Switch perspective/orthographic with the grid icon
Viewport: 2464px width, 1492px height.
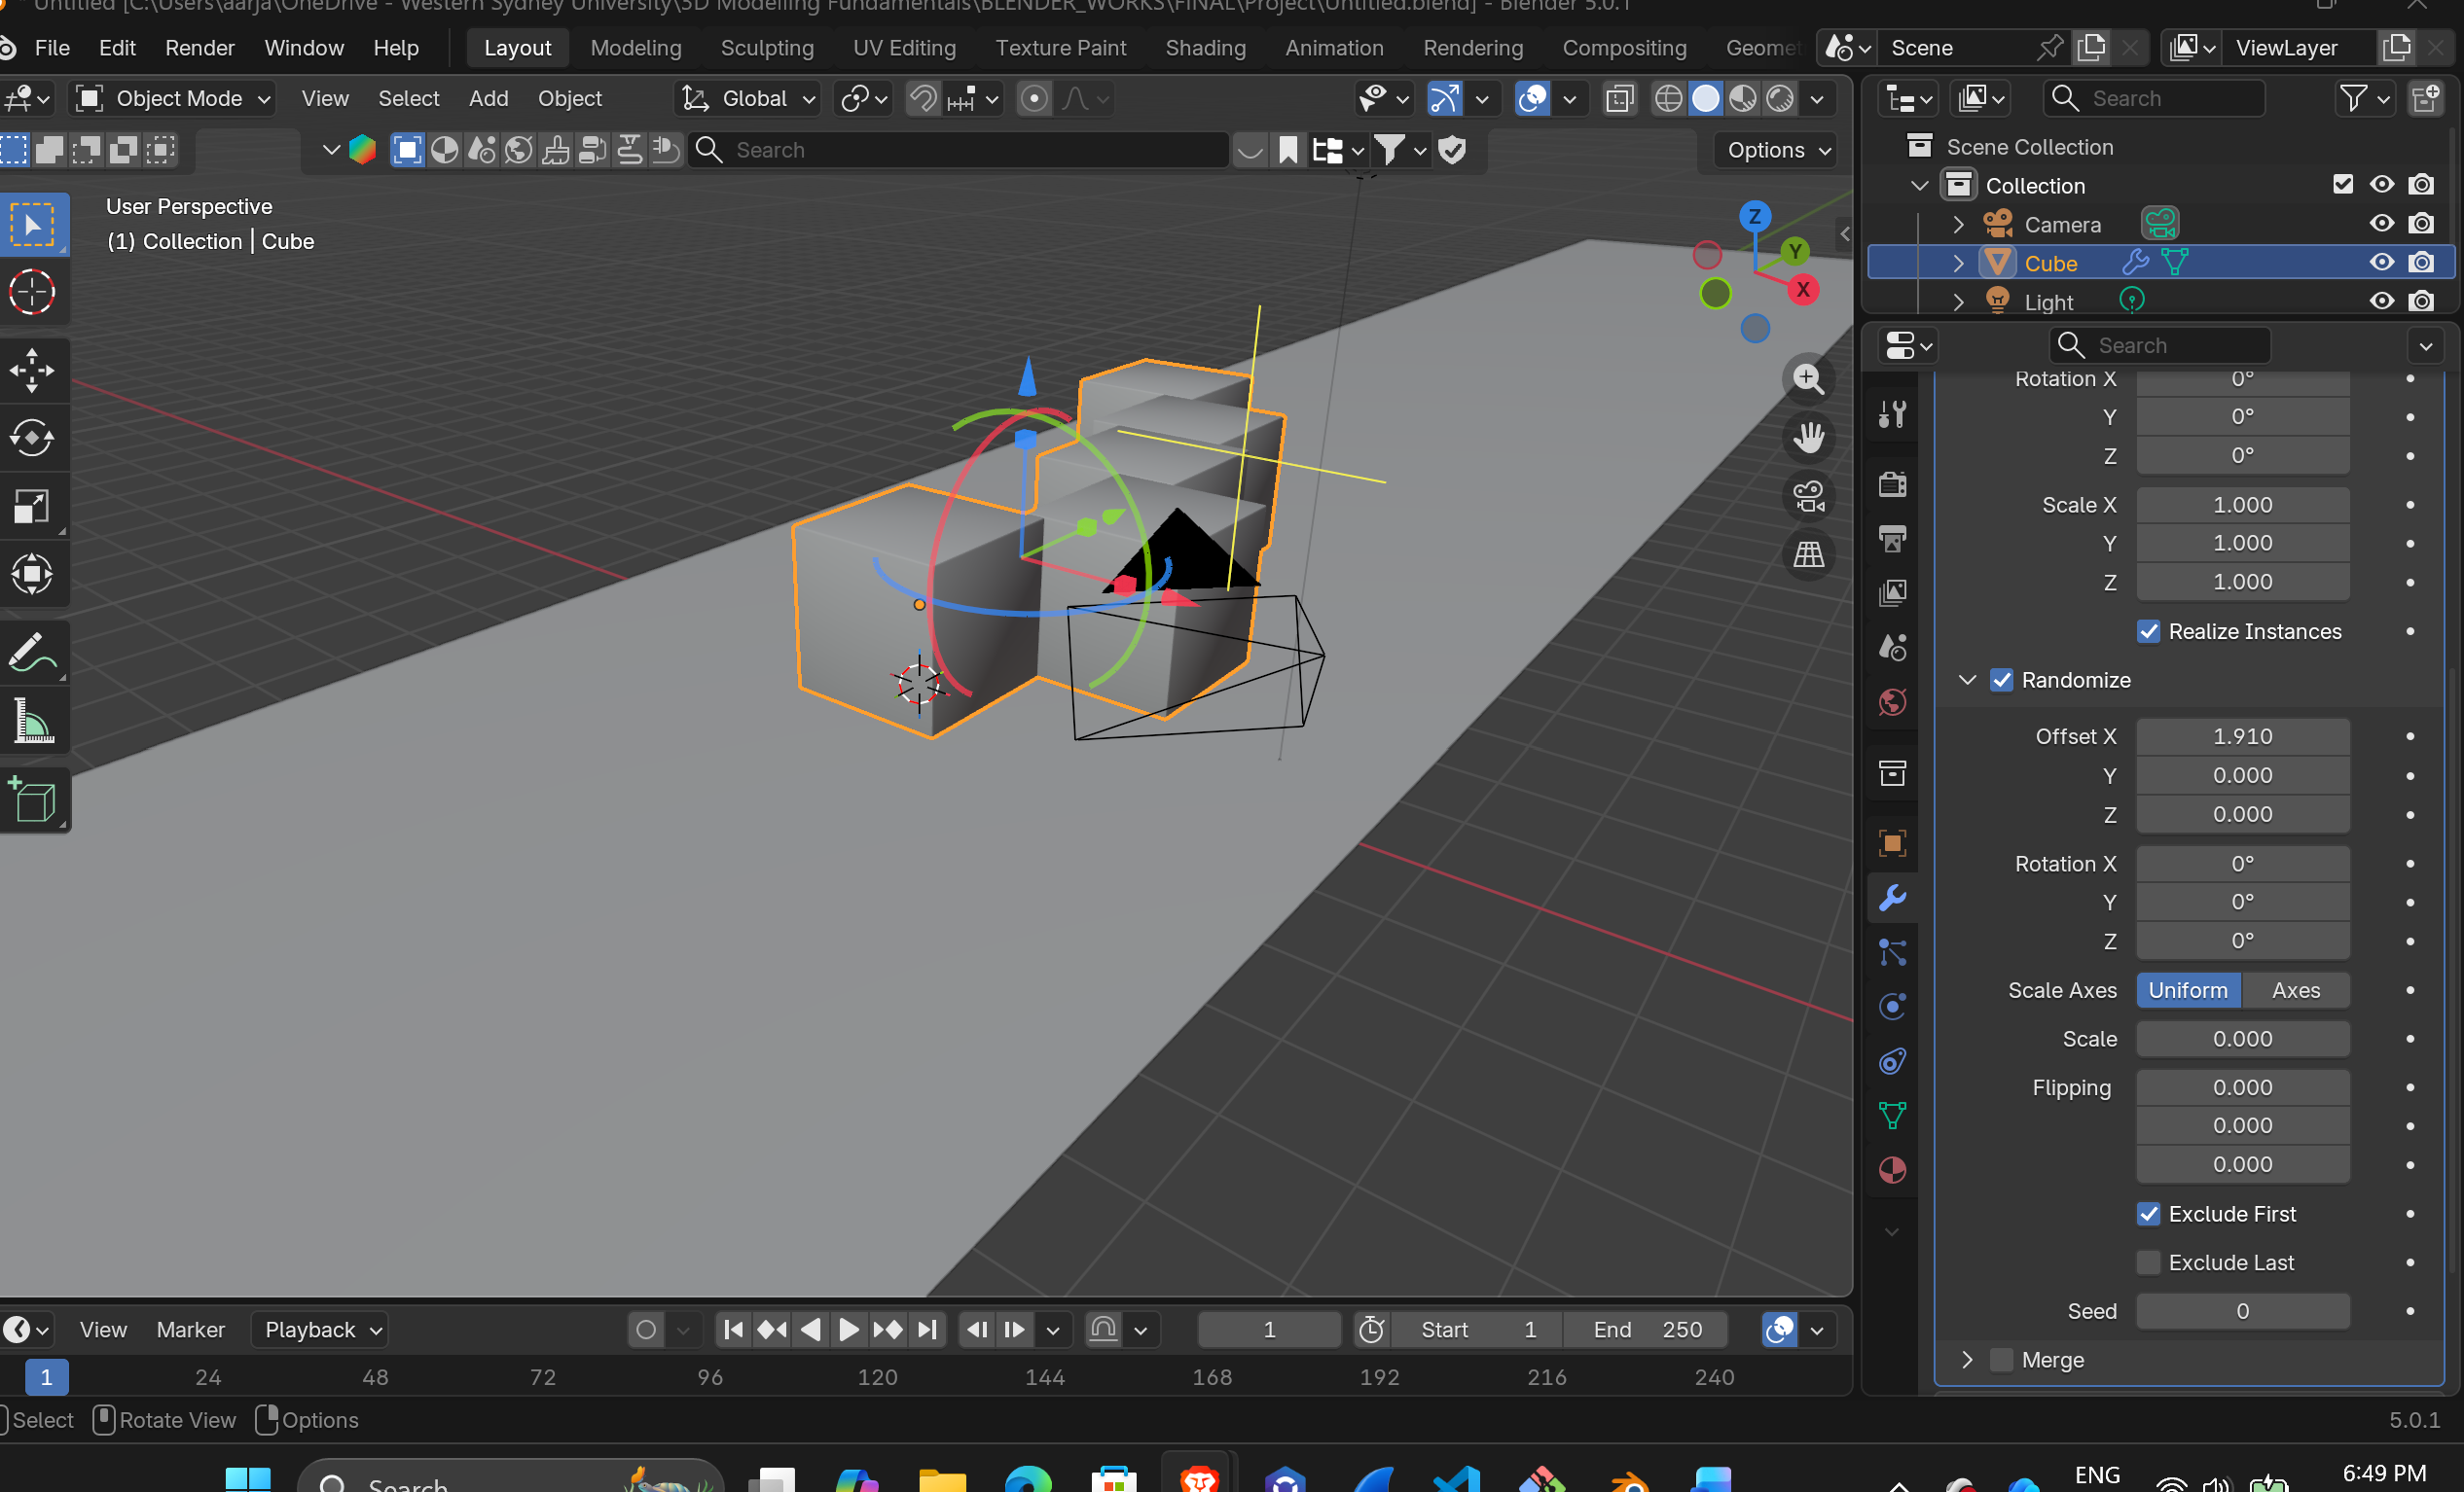coord(1808,553)
